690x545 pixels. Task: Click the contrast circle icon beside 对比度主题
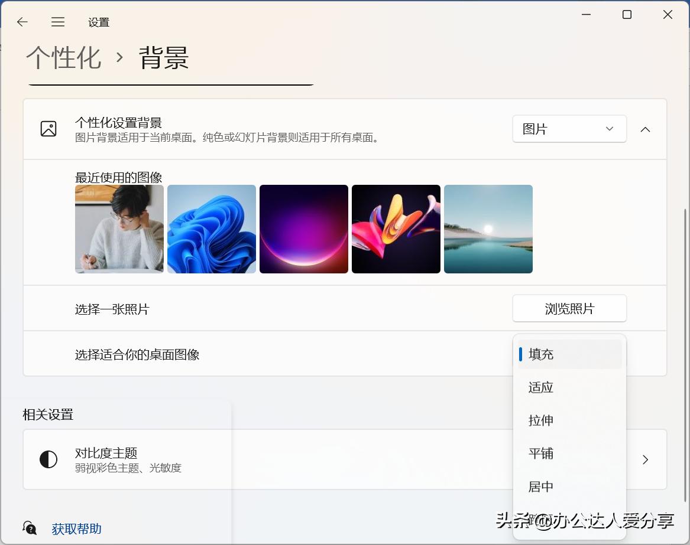pyautogui.click(x=48, y=459)
